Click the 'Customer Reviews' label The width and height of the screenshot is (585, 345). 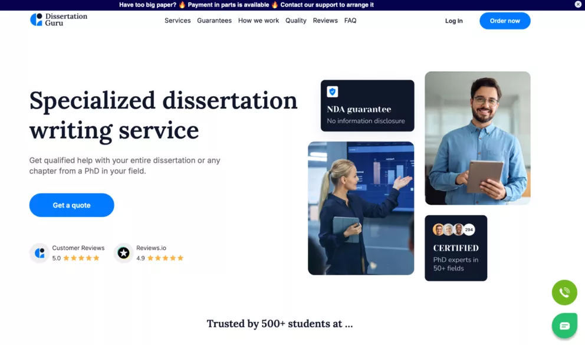pos(78,248)
